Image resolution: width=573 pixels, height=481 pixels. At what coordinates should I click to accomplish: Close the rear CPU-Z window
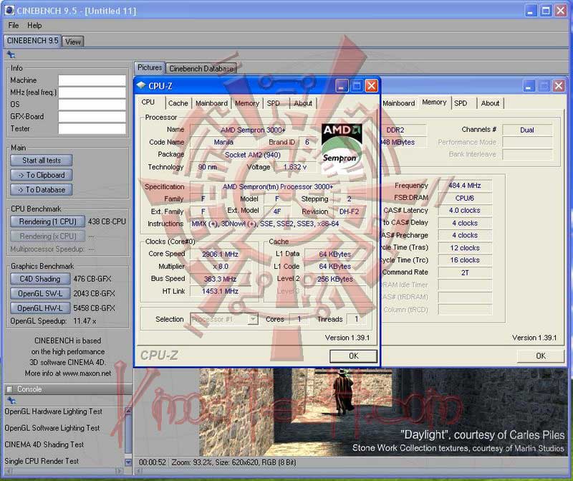(x=559, y=86)
